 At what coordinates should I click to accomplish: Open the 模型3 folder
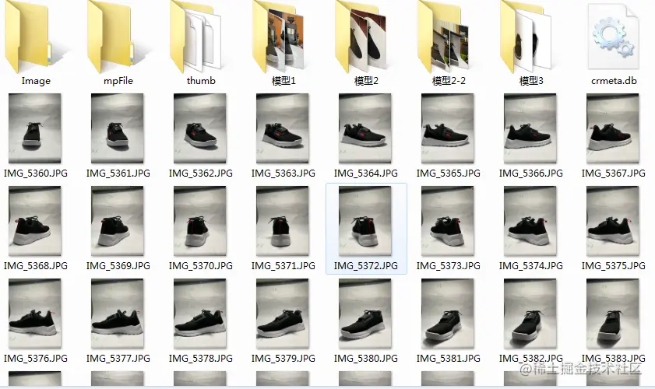(x=526, y=37)
